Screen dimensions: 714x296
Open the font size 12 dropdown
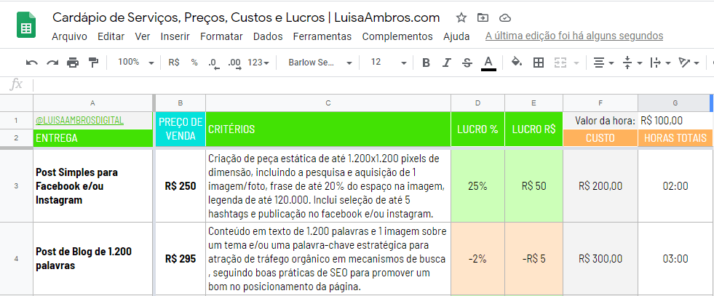click(x=386, y=63)
